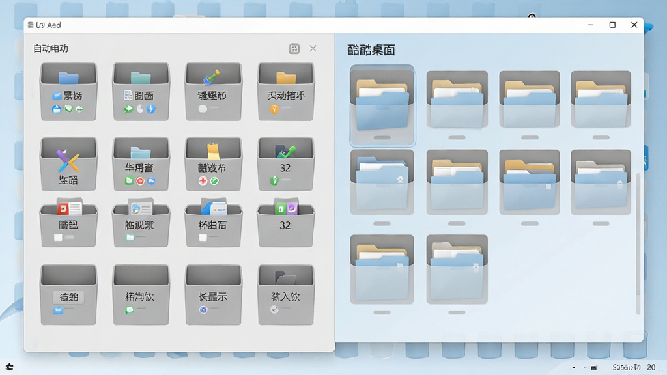667x375 pixels.
Task: Select the final folder in "酷酷桌面"
Action: pos(457,270)
